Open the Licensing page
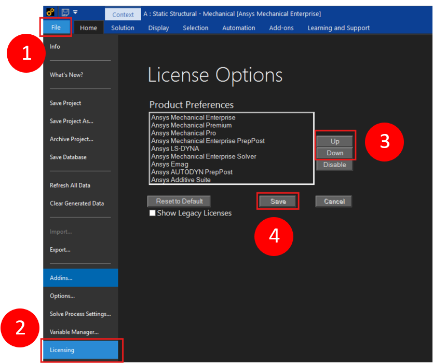This screenshot has width=433, height=363. click(80, 349)
